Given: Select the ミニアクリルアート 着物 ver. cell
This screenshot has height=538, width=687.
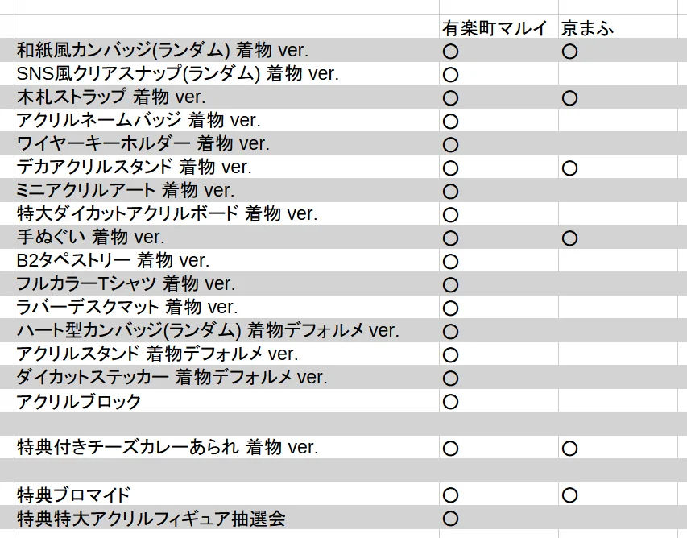Looking at the screenshot, I should point(226,190).
